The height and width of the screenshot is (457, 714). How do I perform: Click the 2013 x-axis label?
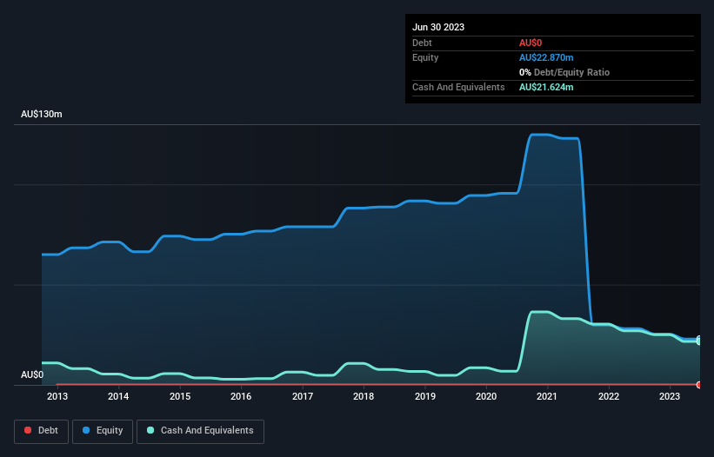[x=57, y=396]
